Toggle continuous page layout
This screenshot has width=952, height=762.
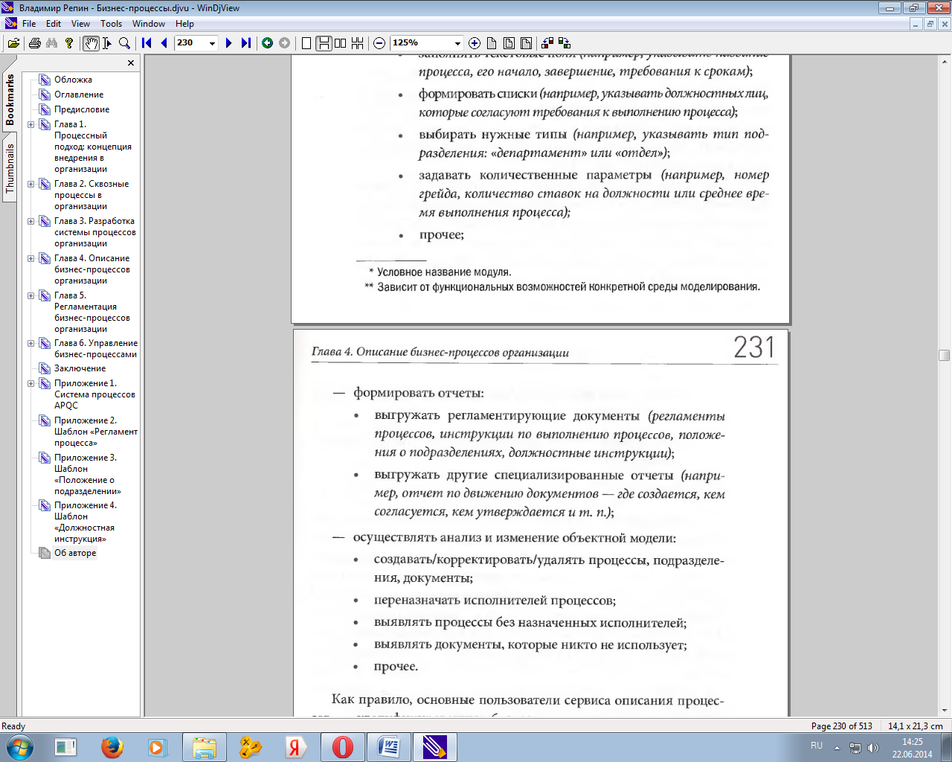point(324,43)
